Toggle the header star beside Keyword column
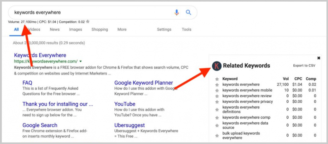This screenshot has width=328, height=144. click(217, 79)
